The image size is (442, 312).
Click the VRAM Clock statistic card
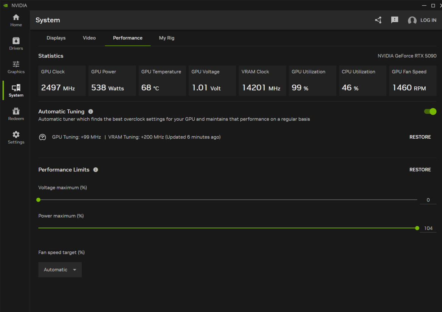tap(262, 81)
